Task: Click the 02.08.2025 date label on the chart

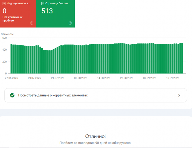Action: (x=81, y=78)
